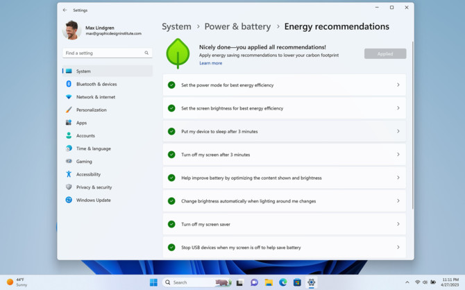465x290 pixels.
Task: Click the volume speaker icon in tray
Action: [x=425, y=282]
